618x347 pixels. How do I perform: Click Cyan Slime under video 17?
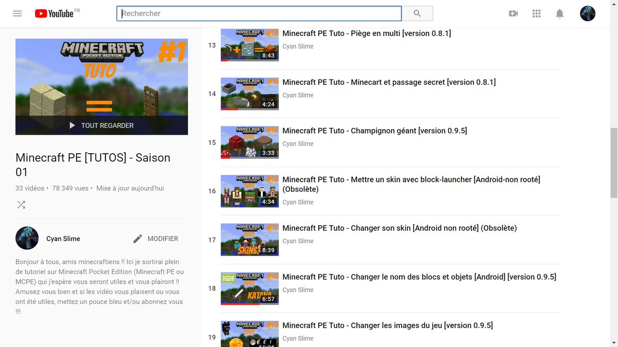coord(298,241)
